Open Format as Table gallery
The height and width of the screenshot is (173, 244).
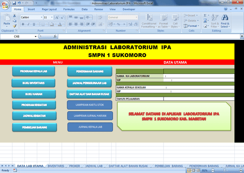pos(164,21)
